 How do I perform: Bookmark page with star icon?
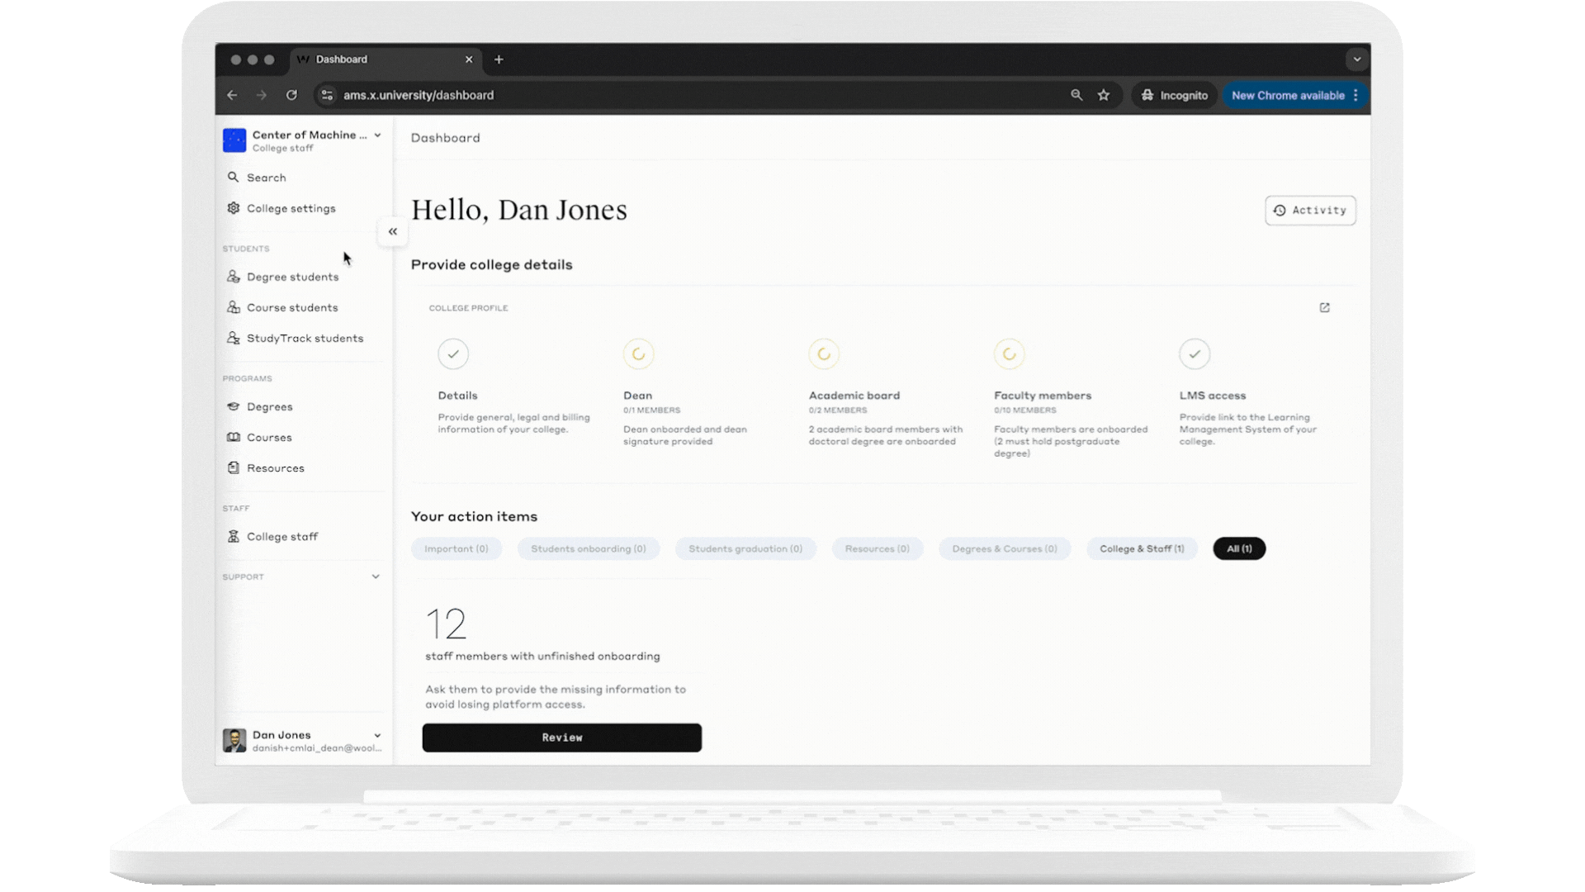[x=1104, y=96]
